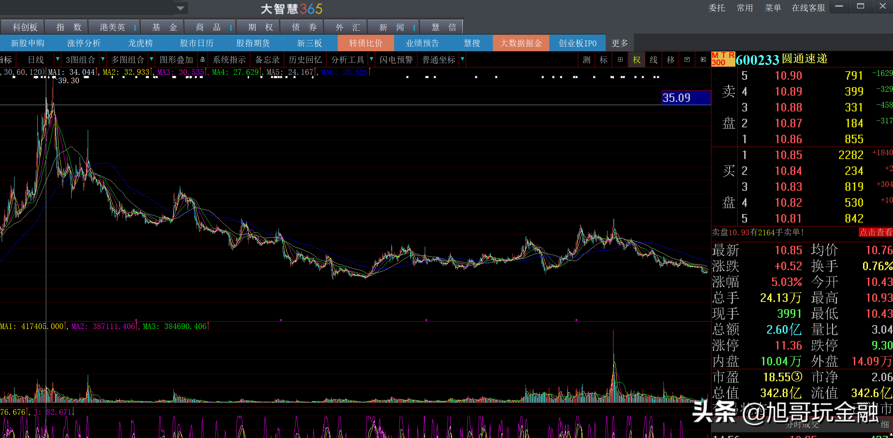Click 图形叠加 overlay button

(x=176, y=60)
